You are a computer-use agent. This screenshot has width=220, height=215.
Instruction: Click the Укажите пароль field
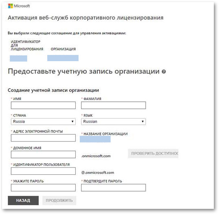(x=43, y=188)
